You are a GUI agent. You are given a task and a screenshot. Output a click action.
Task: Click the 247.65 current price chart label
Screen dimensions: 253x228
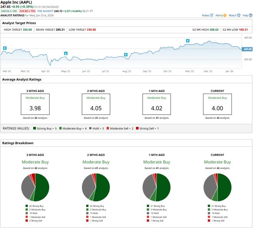click(x=247, y=49)
